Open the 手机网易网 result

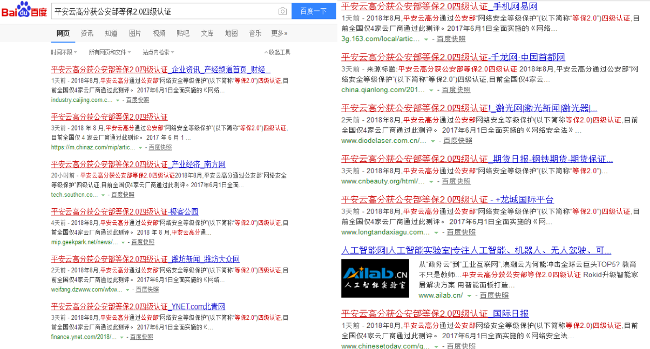coord(439,6)
